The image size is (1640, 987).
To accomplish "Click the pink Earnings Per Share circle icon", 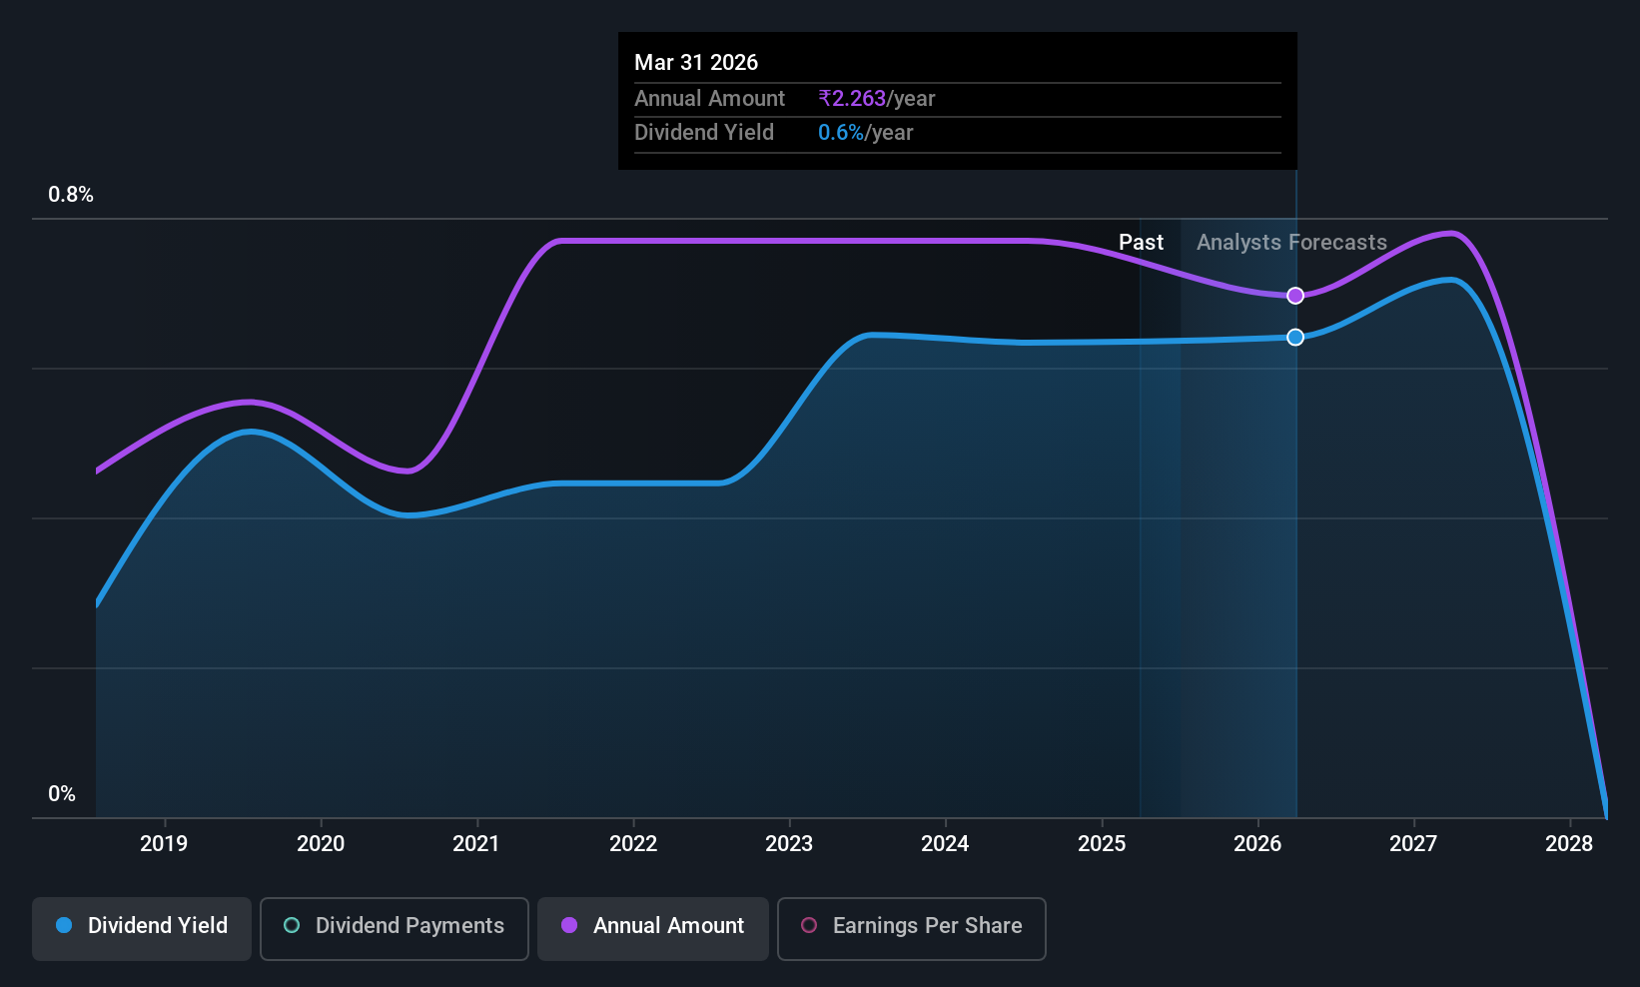I will tap(809, 925).
